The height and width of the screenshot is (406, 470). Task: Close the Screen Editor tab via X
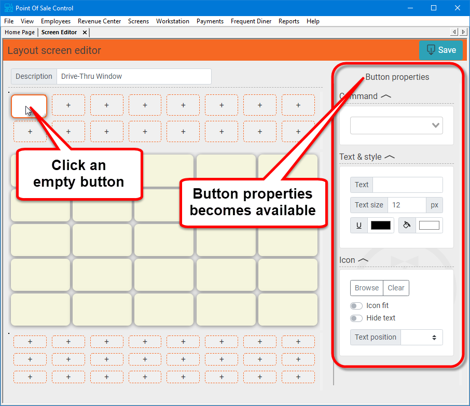(x=85, y=32)
